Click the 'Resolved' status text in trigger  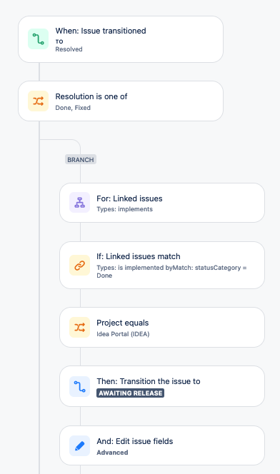tap(69, 49)
